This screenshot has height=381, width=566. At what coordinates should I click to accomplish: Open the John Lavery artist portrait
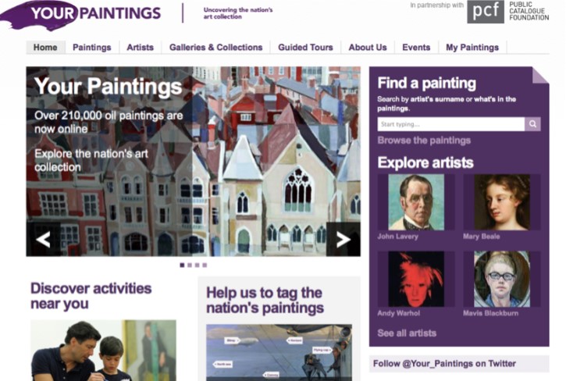point(416,202)
